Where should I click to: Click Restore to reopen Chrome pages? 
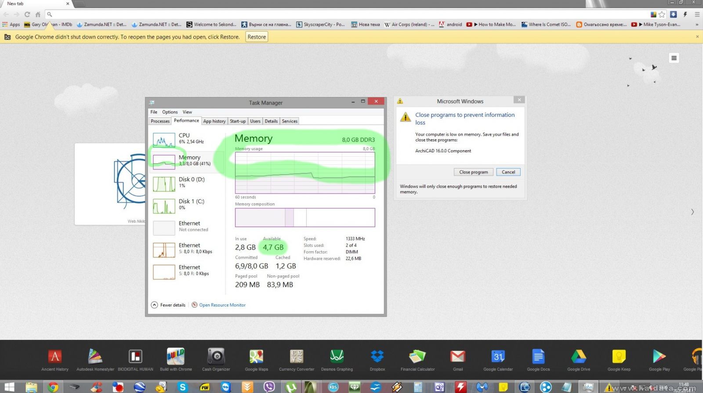[x=257, y=37]
